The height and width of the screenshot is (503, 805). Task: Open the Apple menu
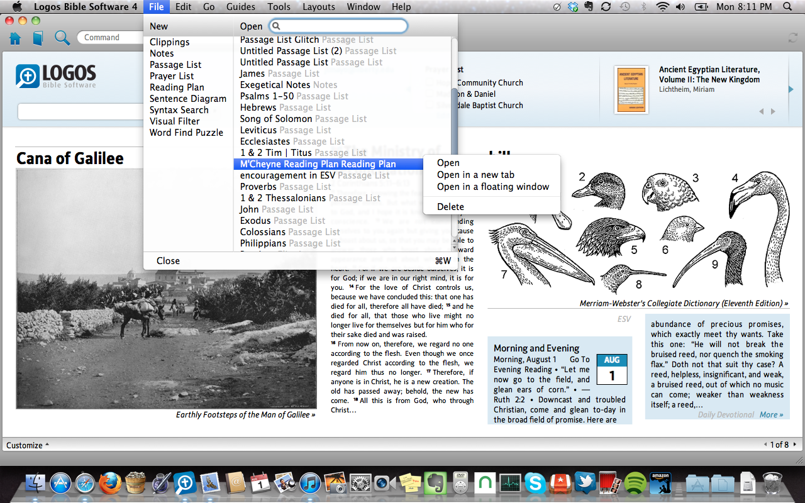(x=17, y=7)
